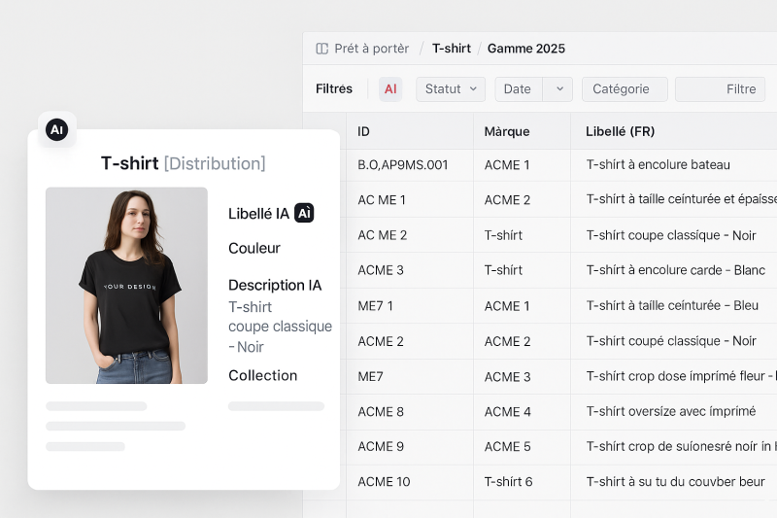Select the row with ID ACME 10
Viewport: 777px width, 518px height.
[x=384, y=482]
